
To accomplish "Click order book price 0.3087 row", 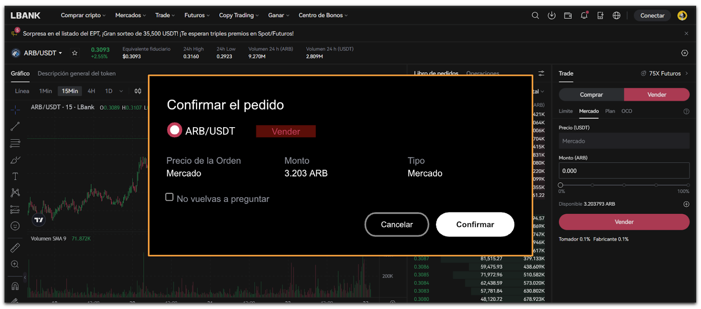I will coord(479,259).
